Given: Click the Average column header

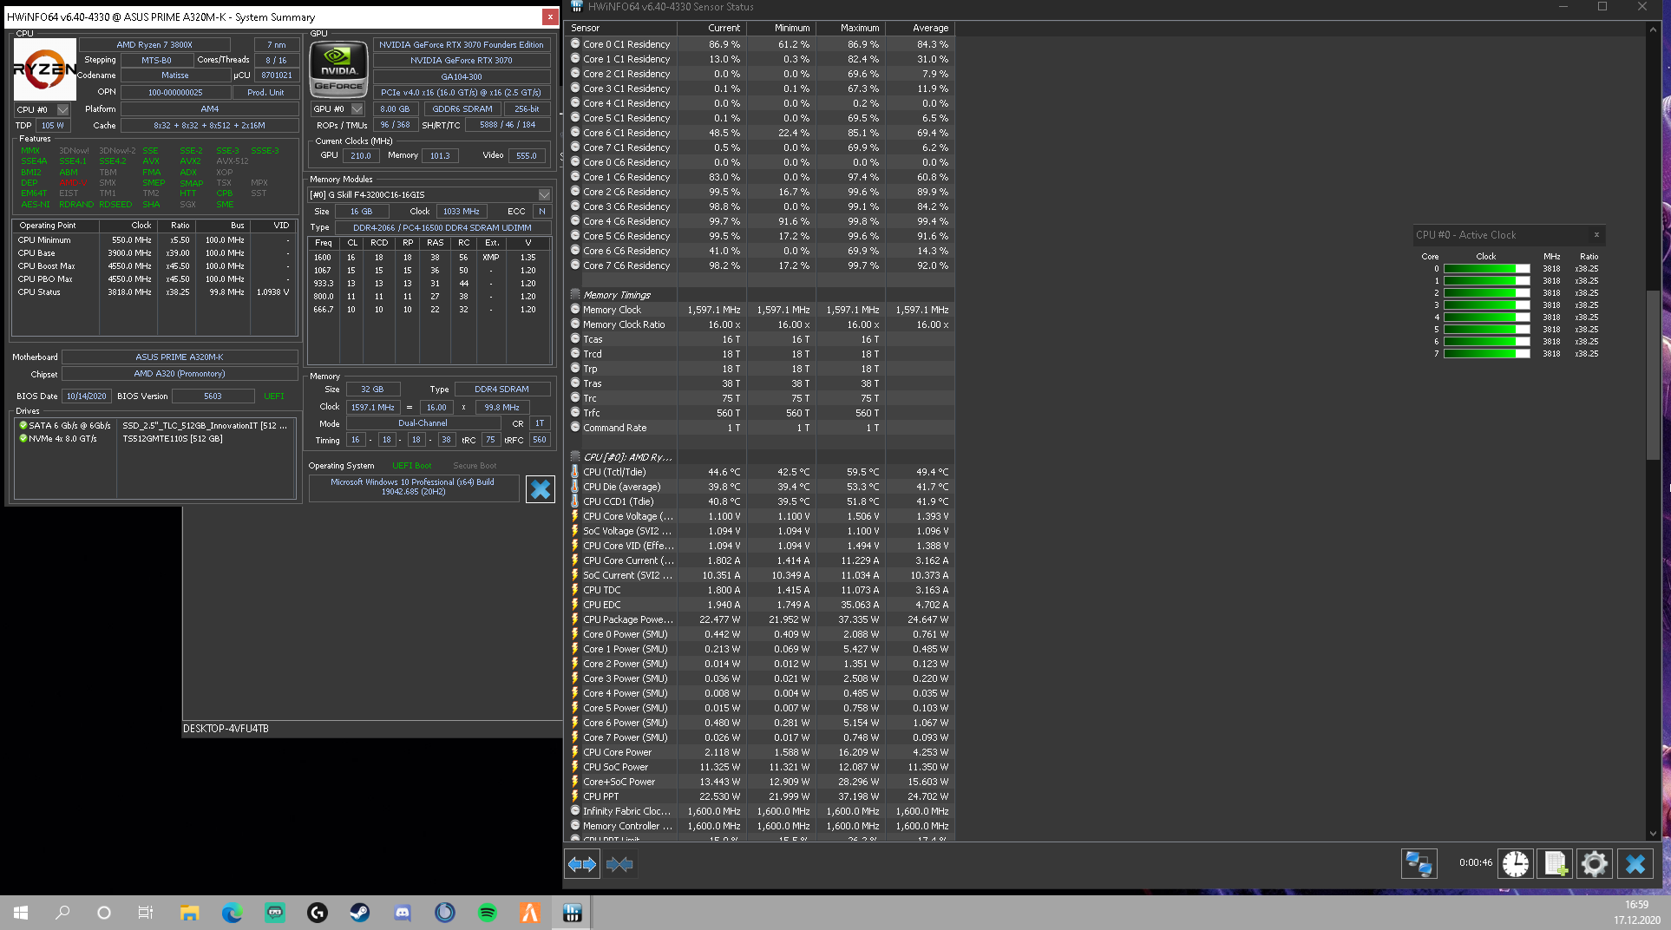Looking at the screenshot, I should click(x=920, y=28).
